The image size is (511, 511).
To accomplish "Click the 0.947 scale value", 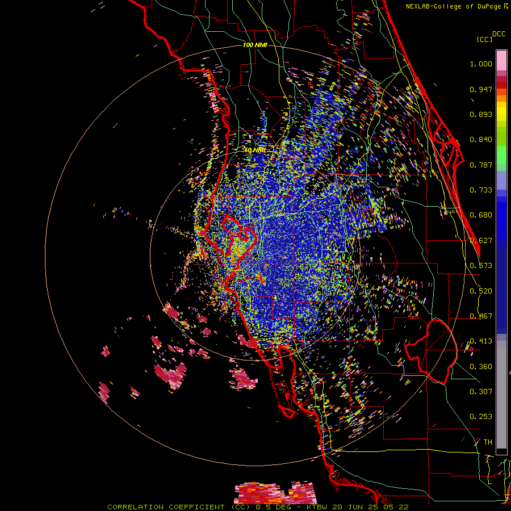I will point(481,89).
